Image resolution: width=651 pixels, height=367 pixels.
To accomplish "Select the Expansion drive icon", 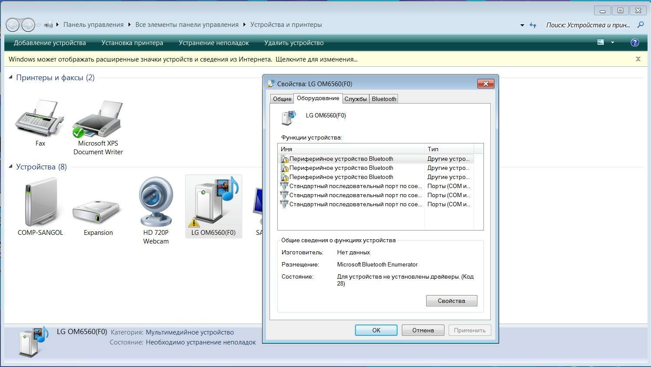I will [x=98, y=217].
